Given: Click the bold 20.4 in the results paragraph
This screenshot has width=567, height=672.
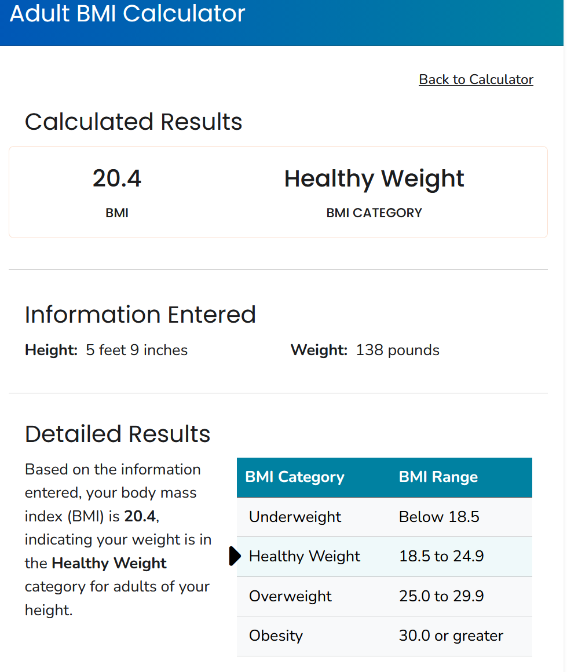Looking at the screenshot, I should (x=140, y=516).
